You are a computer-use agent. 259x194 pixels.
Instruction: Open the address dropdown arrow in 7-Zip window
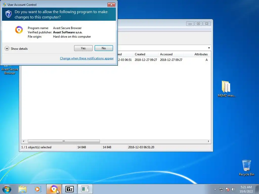(209, 48)
